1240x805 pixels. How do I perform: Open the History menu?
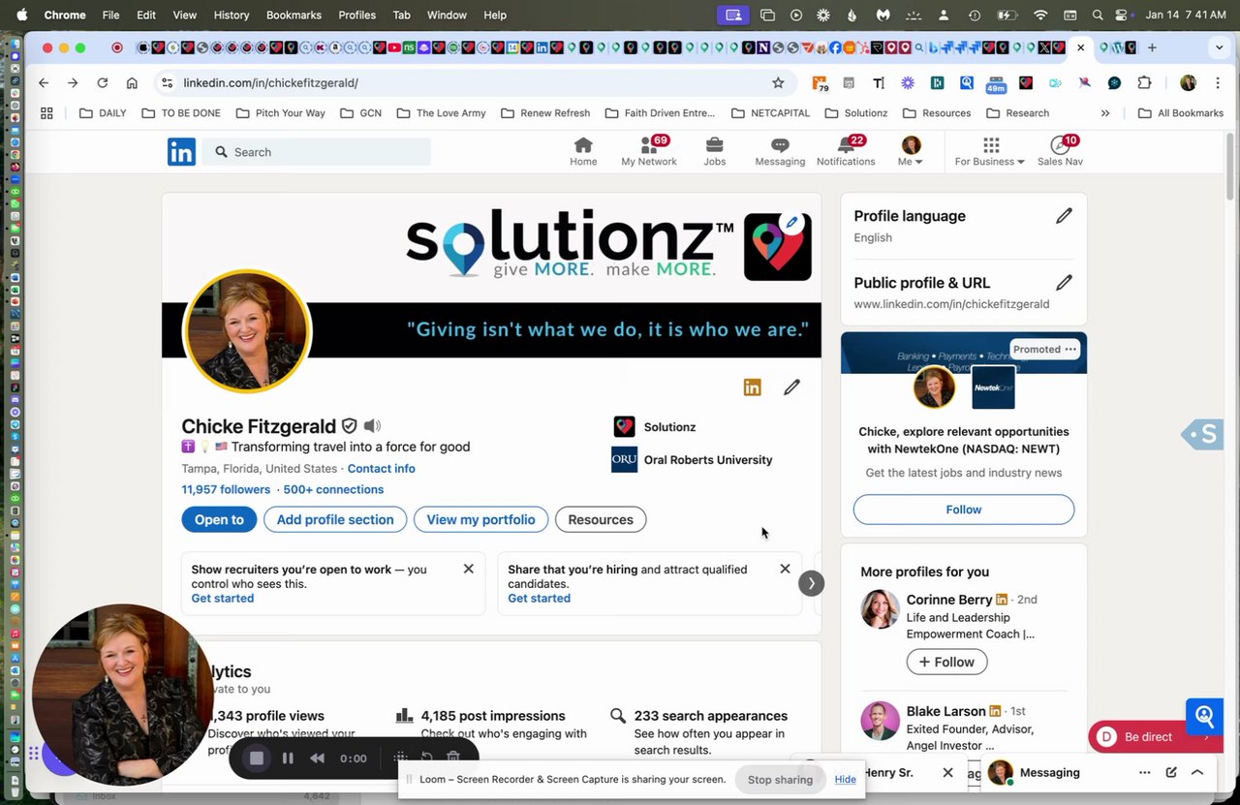pyautogui.click(x=232, y=15)
